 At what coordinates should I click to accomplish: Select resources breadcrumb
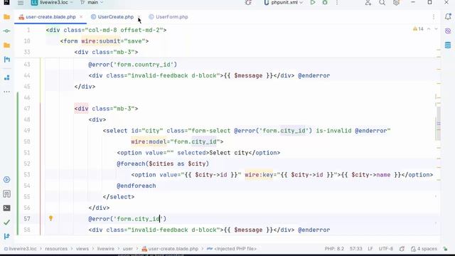point(56,249)
